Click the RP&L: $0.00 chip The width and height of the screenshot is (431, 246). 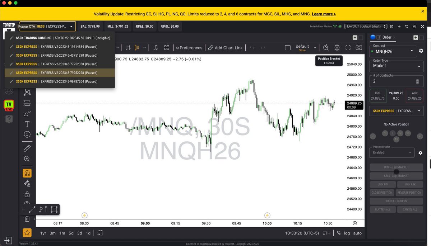pyautogui.click(x=144, y=27)
